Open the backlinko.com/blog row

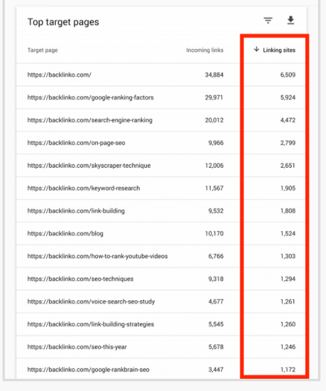pos(161,234)
